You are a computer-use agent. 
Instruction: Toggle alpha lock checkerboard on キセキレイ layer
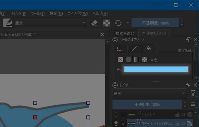(190, 115)
